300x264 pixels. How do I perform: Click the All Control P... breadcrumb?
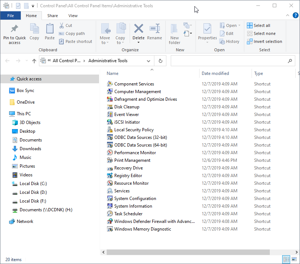point(66,61)
